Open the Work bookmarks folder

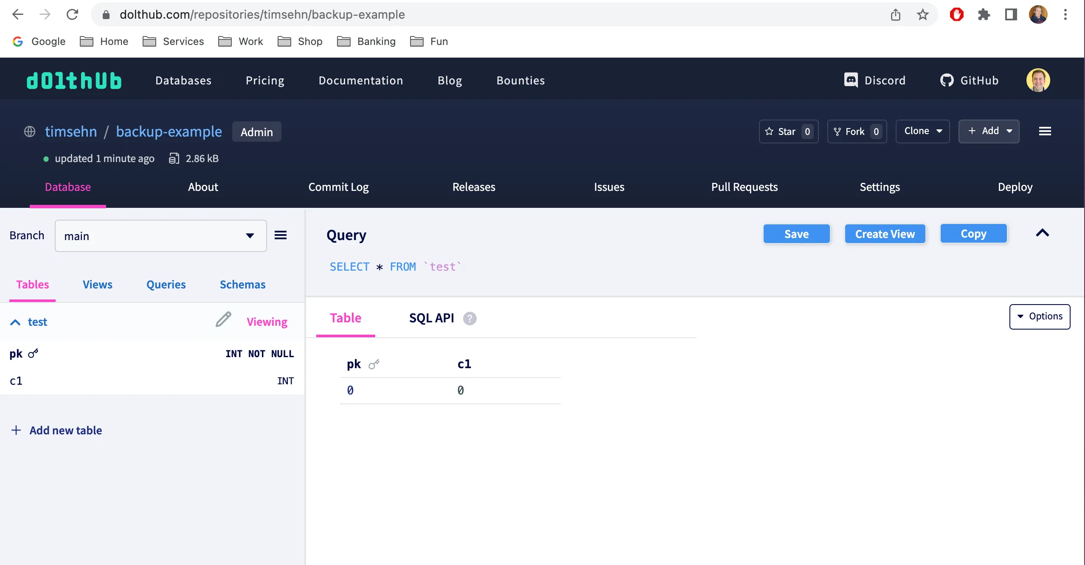241,41
